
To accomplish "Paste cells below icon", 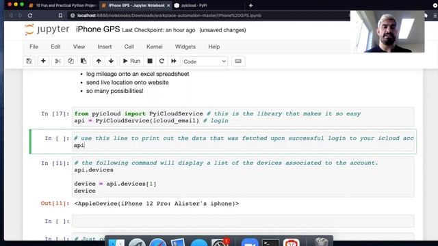I will [83, 61].
